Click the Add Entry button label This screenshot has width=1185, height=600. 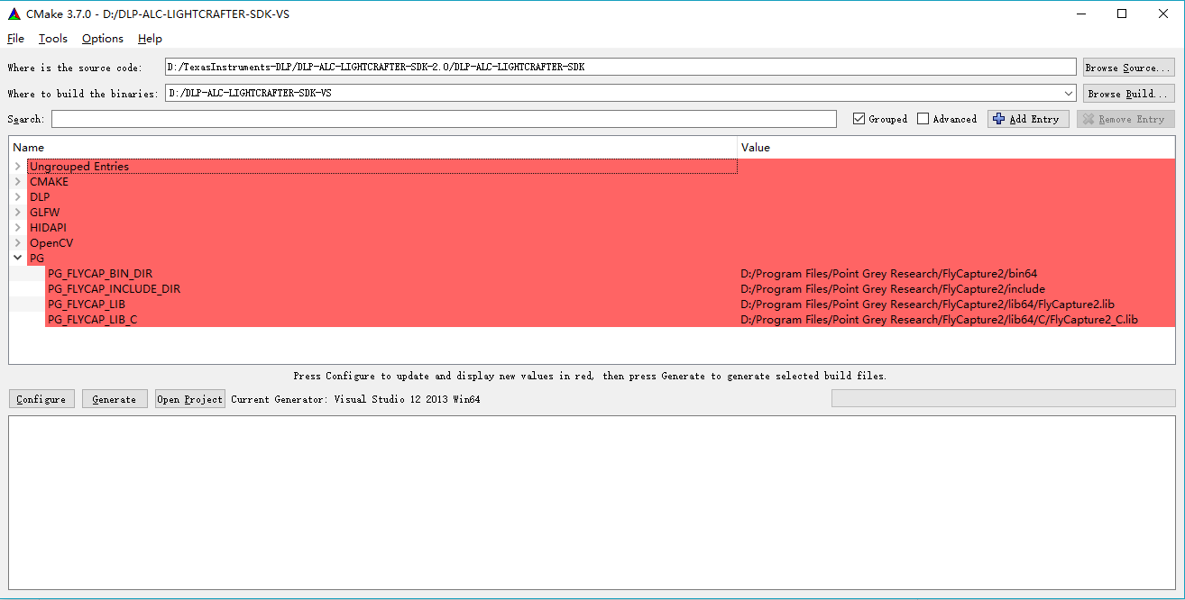pyautogui.click(x=1034, y=119)
